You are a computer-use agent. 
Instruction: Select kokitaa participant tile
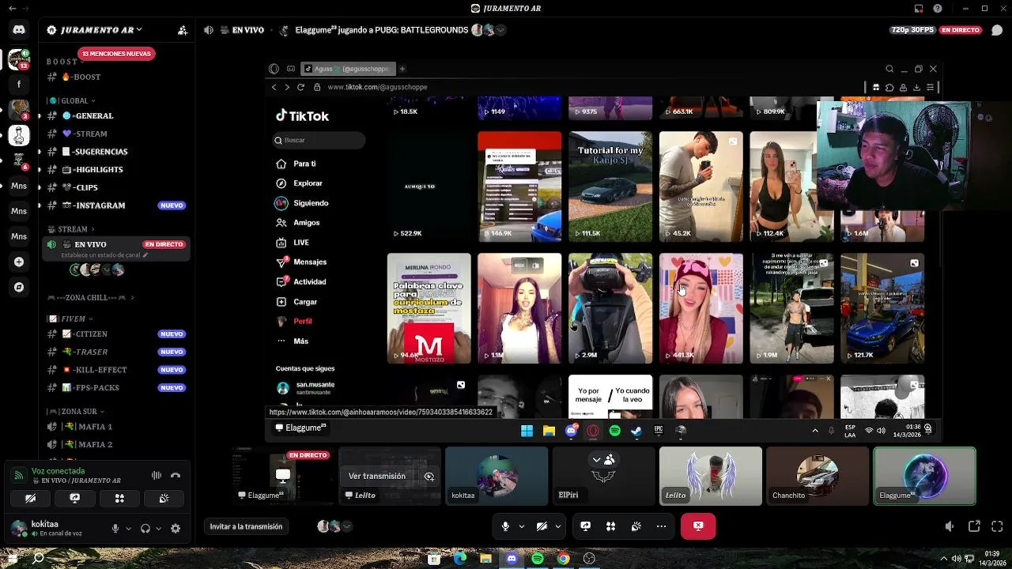[x=497, y=476]
